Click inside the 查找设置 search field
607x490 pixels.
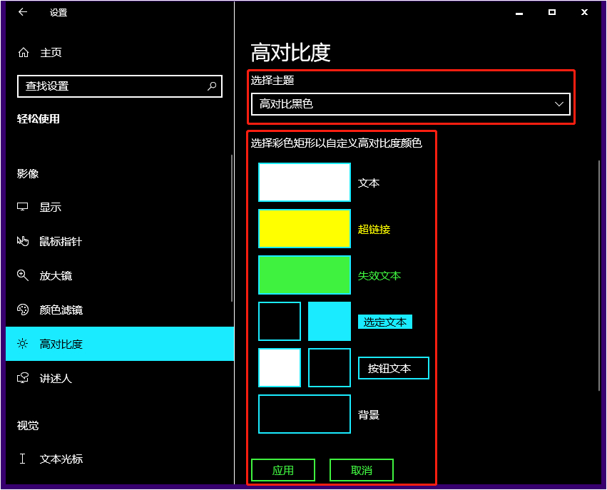(107, 86)
